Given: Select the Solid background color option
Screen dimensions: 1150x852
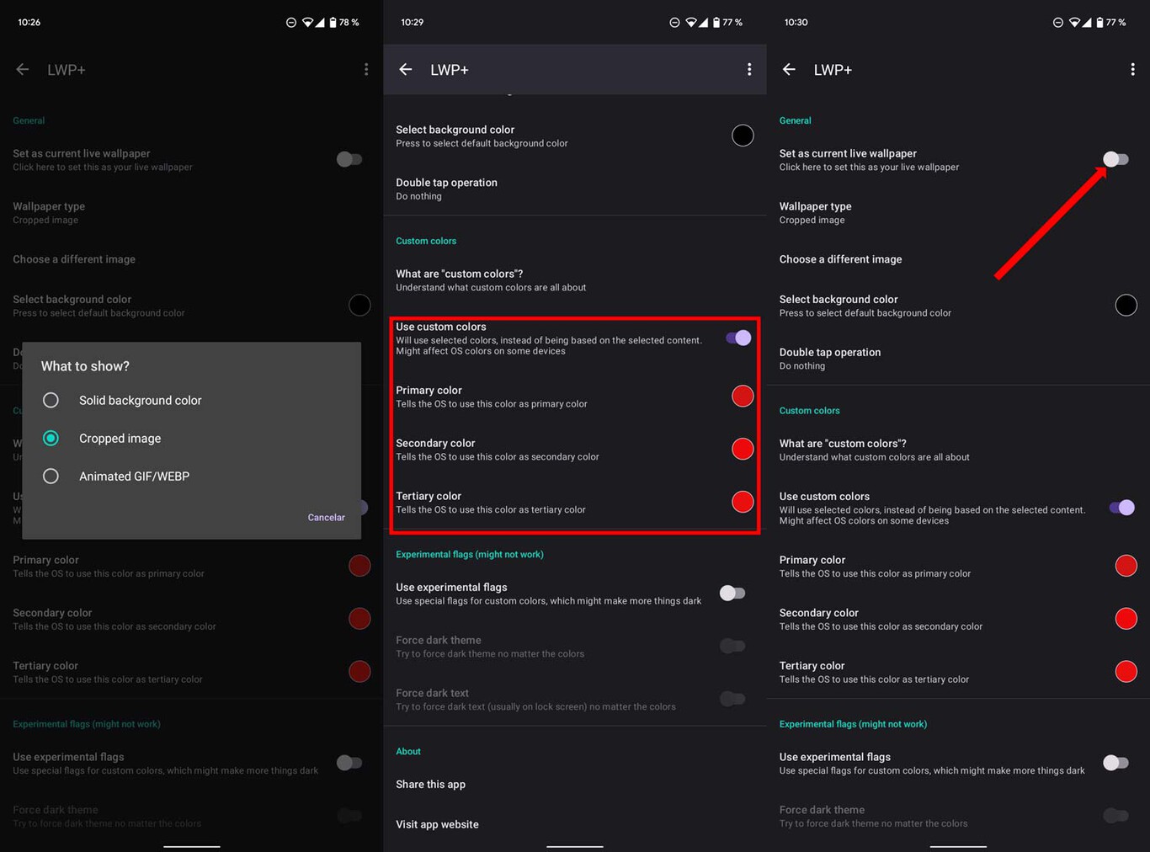Looking at the screenshot, I should (x=51, y=400).
